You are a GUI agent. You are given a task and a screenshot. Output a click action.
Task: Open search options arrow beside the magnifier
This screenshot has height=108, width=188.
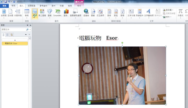(x=30, y=29)
